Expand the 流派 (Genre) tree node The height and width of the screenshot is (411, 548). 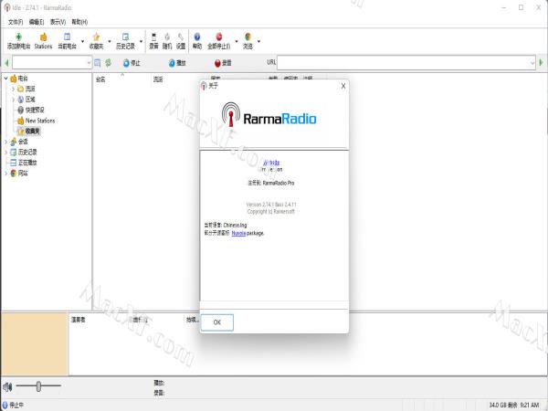point(14,90)
